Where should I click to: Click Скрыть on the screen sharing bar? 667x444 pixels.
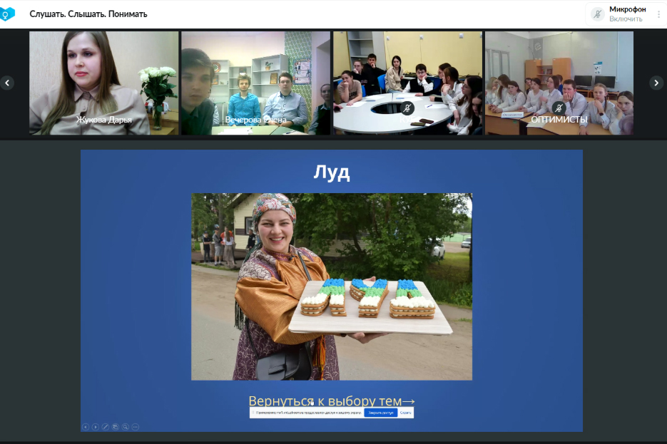pos(405,413)
